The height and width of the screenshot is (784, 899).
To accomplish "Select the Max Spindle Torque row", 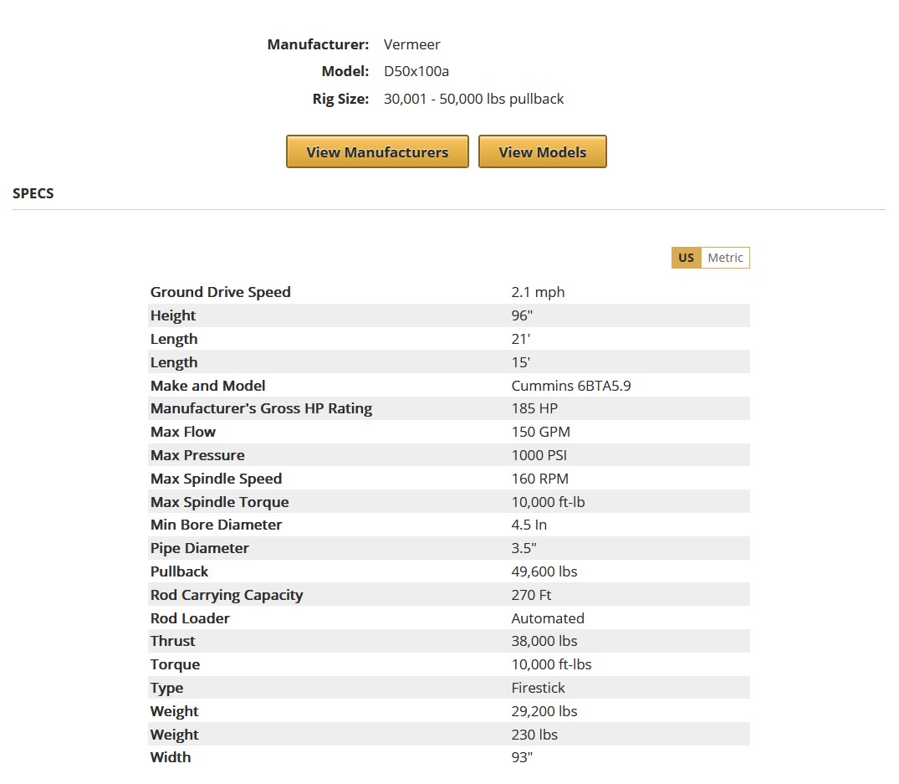I will 219,502.
